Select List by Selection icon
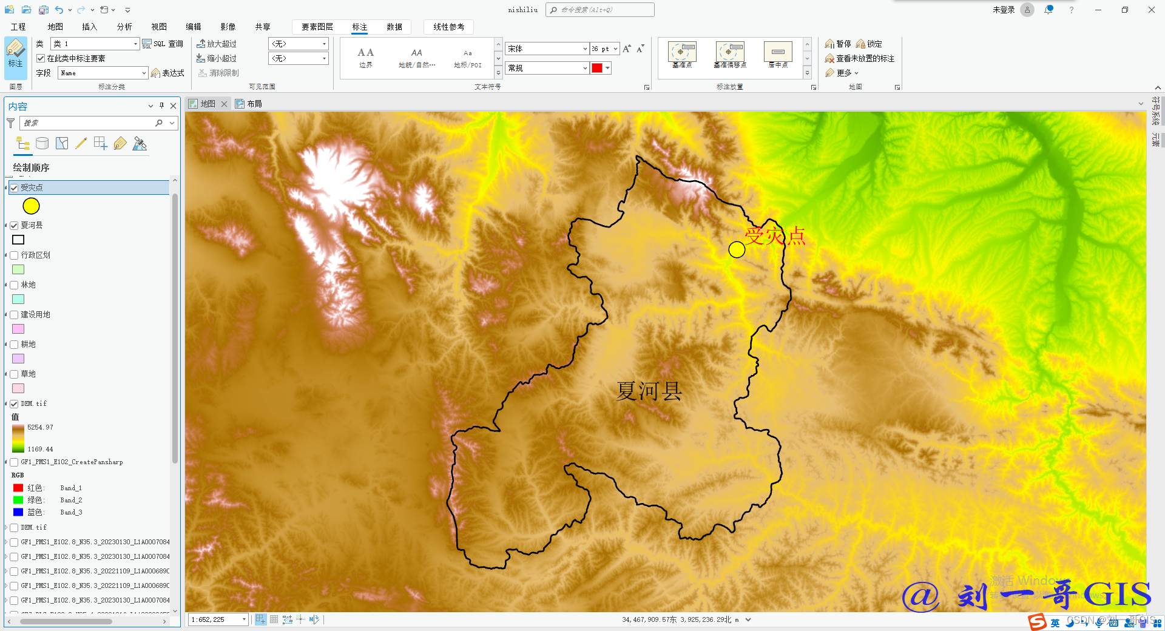1165x631 pixels. click(62, 144)
